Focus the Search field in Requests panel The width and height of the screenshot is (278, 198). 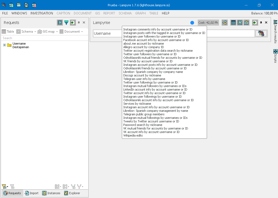pyautogui.click(x=45, y=38)
